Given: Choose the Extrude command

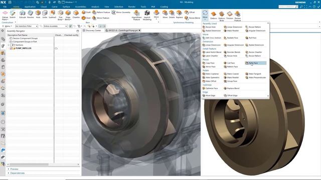Looking at the screenshot, I should point(23,14).
